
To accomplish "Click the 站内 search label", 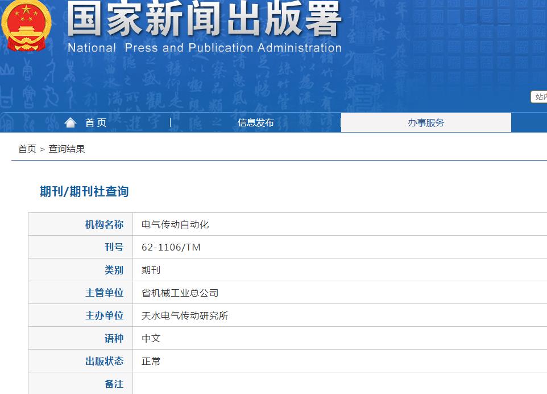I will click(541, 97).
